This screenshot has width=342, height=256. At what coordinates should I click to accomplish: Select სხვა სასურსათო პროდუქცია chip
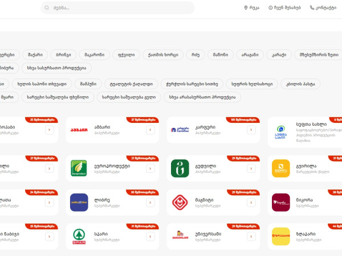56,68
